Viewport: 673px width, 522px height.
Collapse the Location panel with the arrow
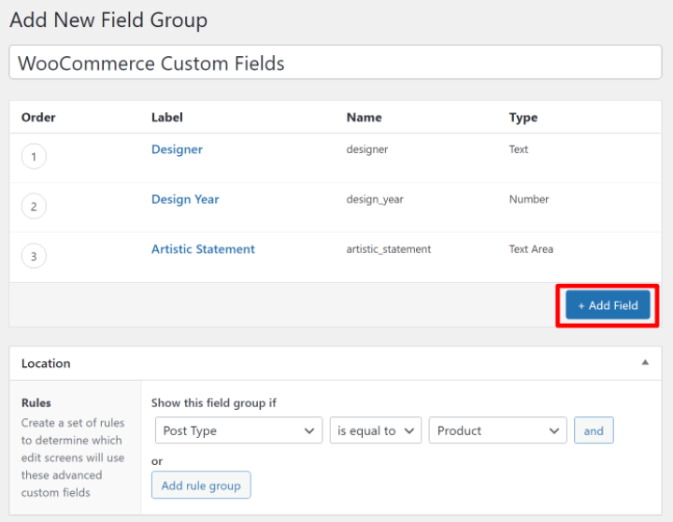644,362
